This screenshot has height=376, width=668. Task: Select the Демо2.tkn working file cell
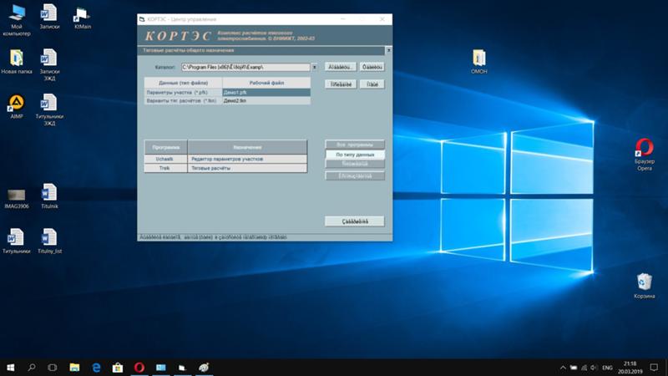(x=266, y=100)
